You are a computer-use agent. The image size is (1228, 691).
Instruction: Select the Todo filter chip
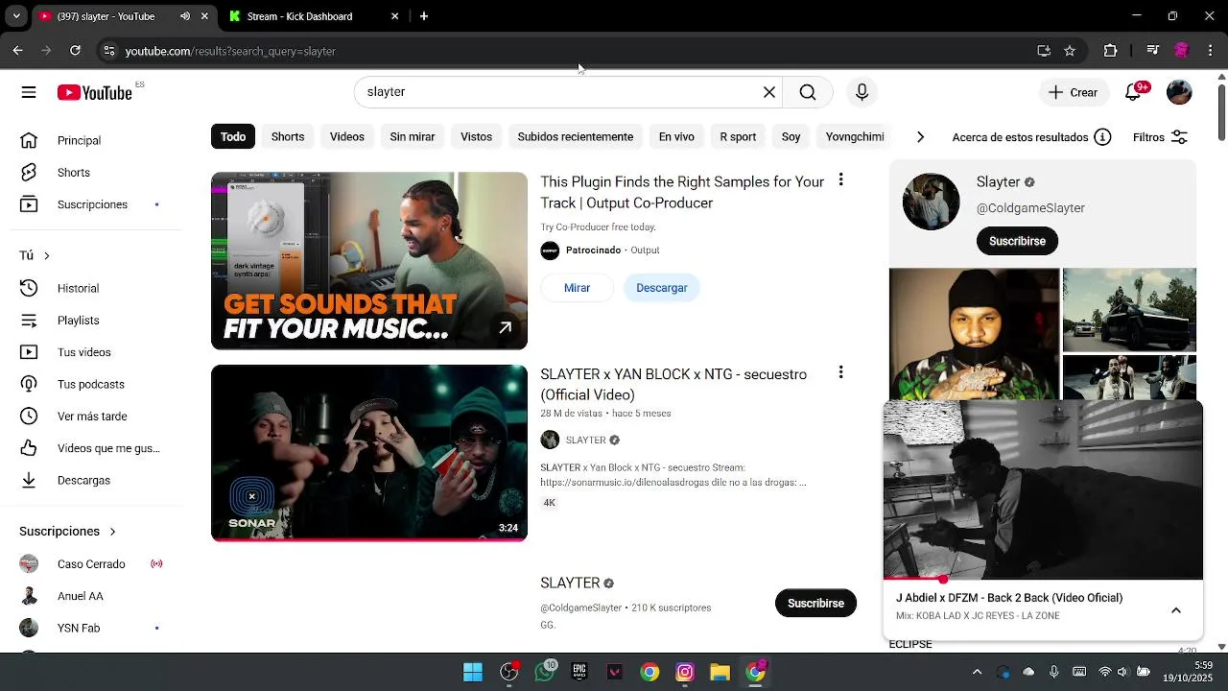tap(233, 136)
